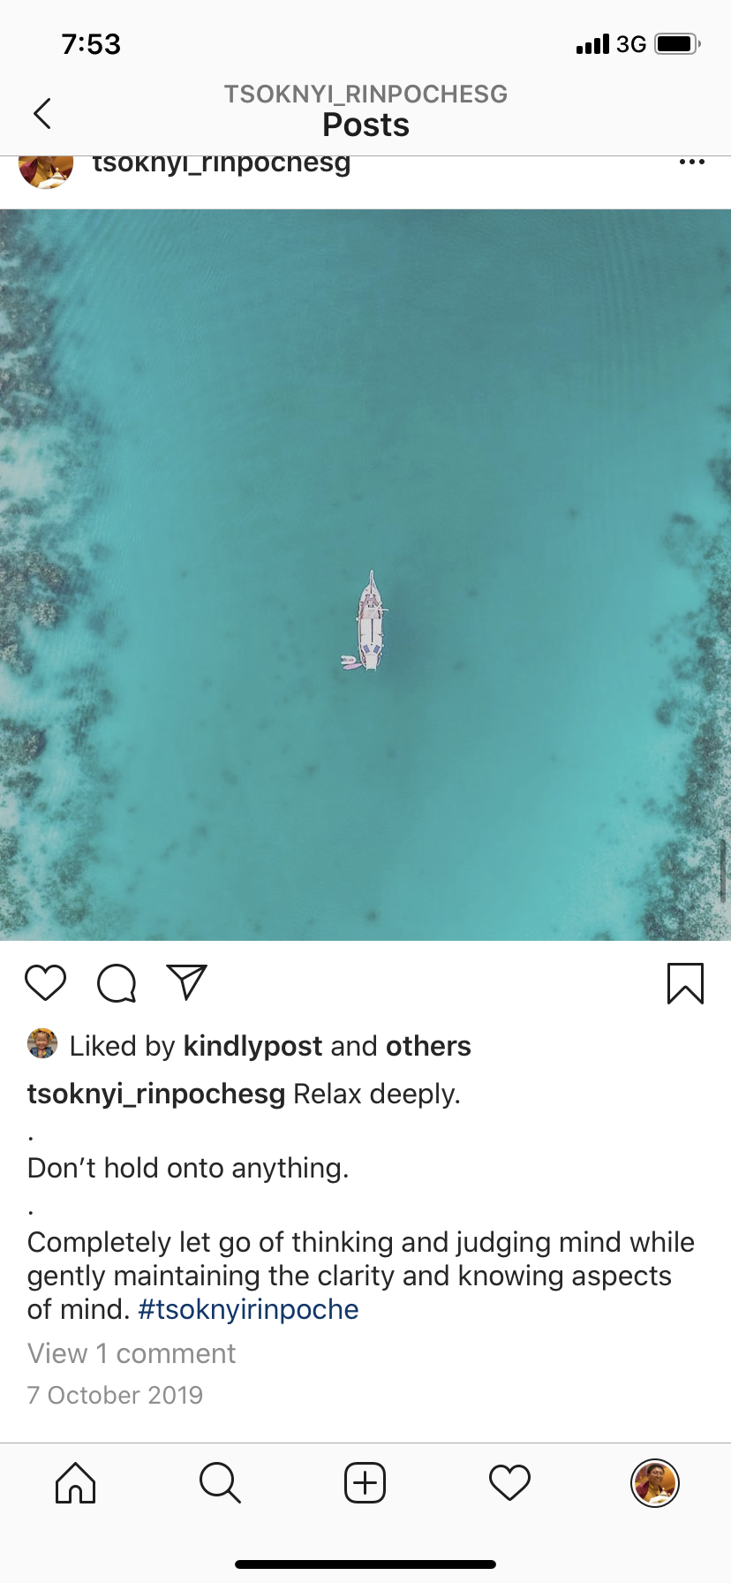Viewport: 731px width, 1583px height.
Task: Open kindlypost profile from likes line
Action: click(x=252, y=1046)
